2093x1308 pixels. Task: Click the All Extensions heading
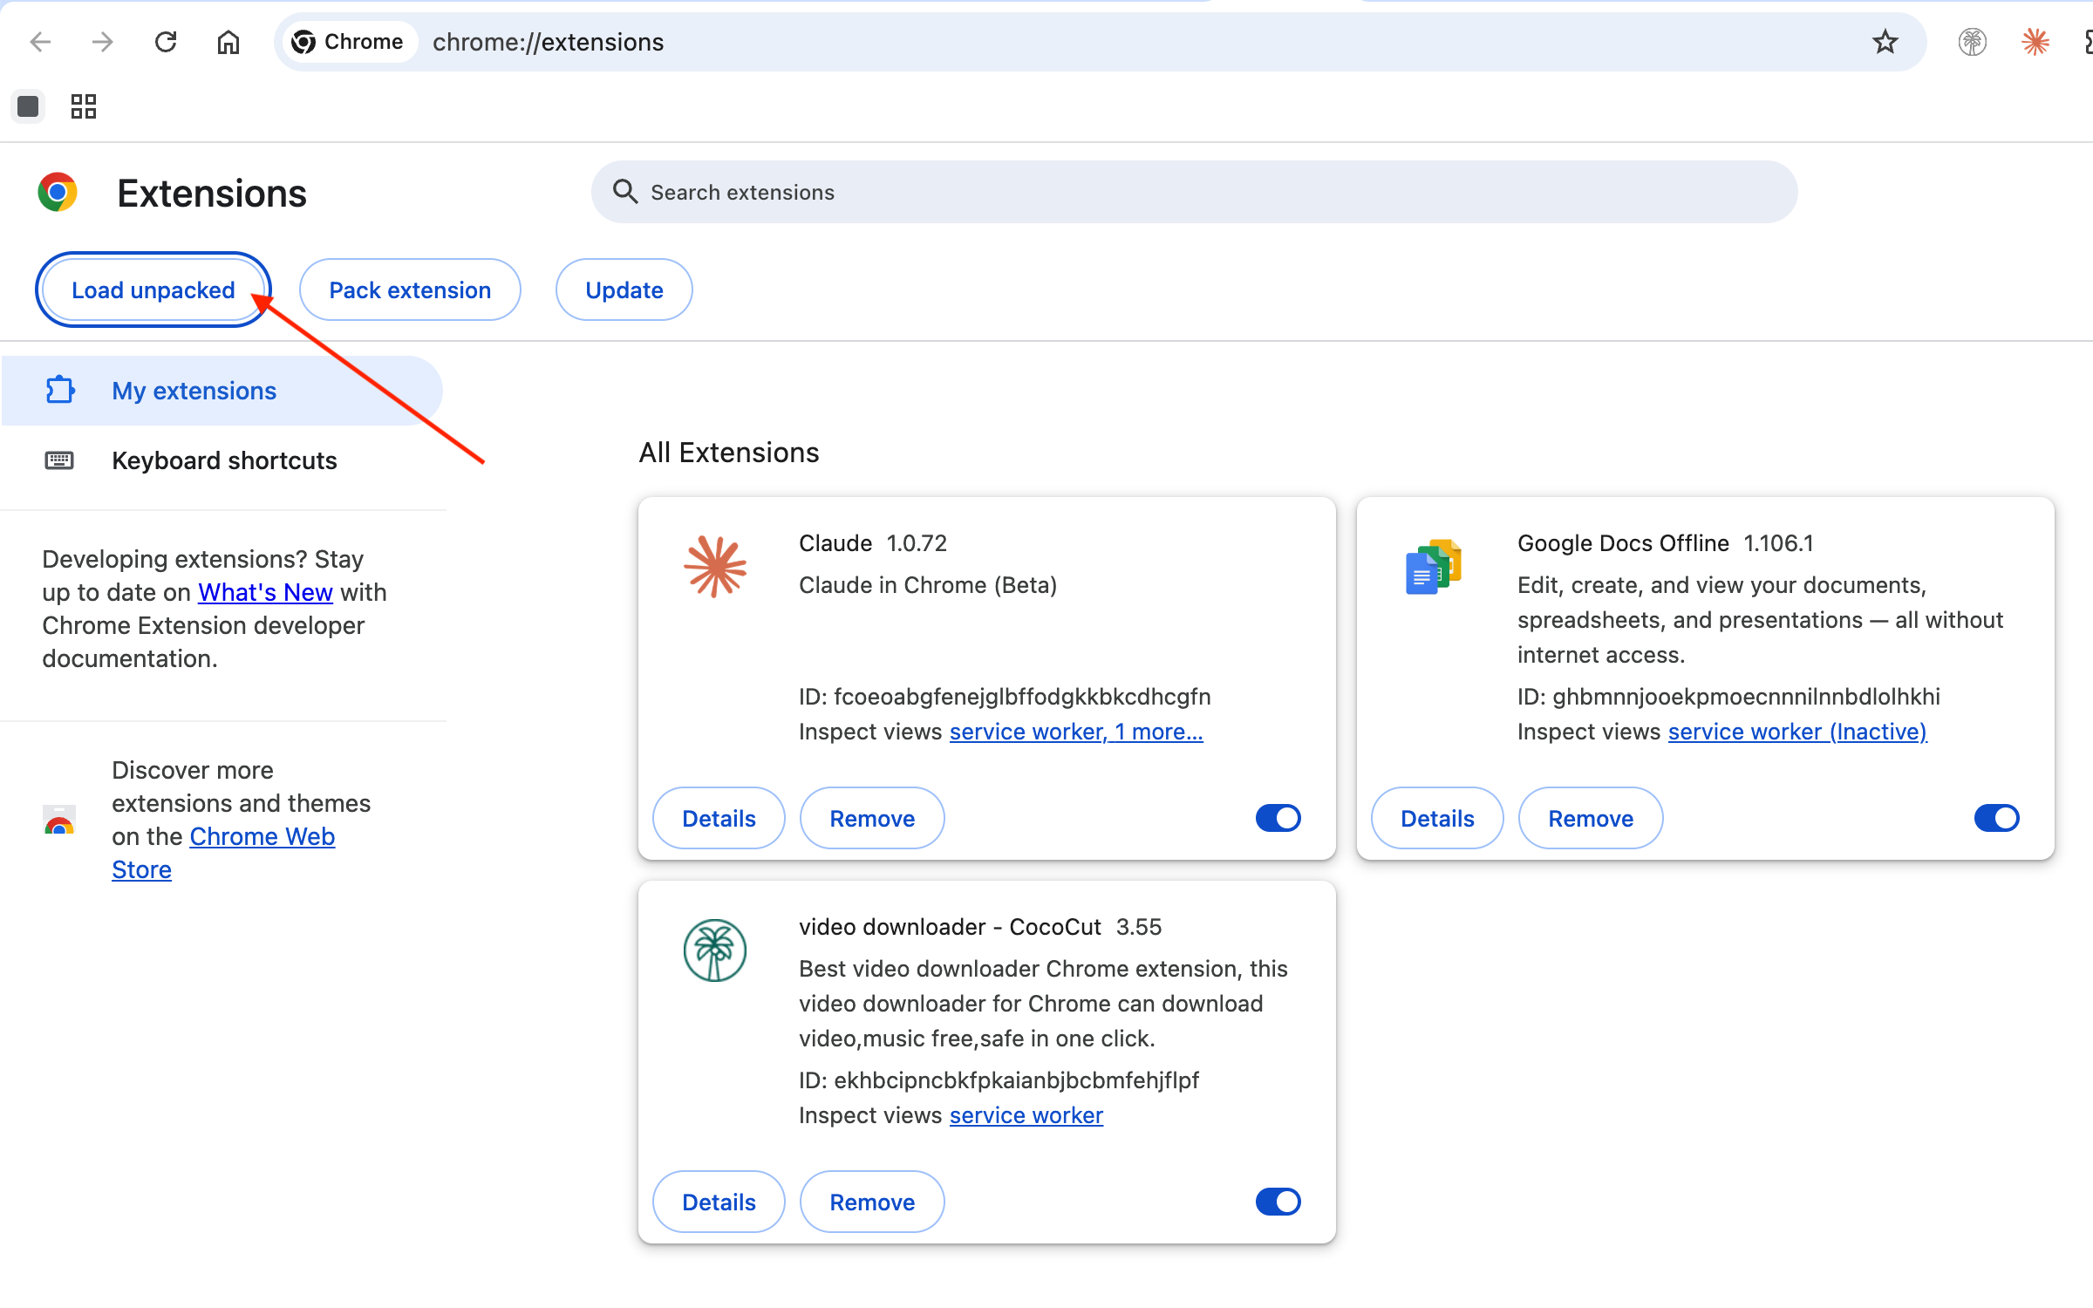[729, 453]
